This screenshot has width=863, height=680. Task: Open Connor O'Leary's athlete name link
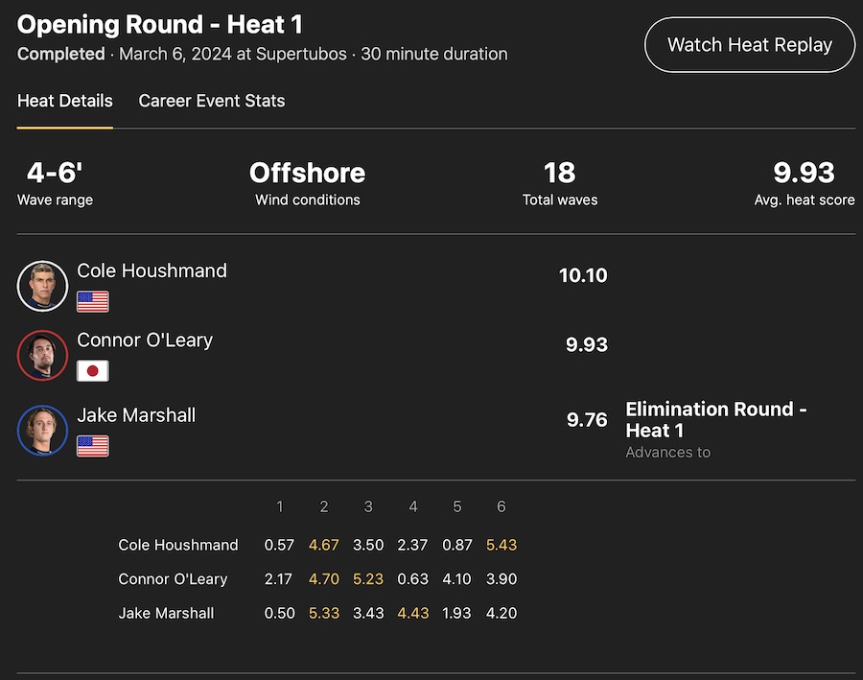coord(145,340)
